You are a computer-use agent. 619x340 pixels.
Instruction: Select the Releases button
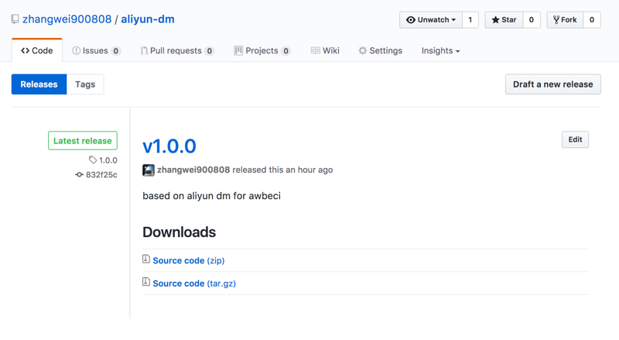(x=39, y=84)
